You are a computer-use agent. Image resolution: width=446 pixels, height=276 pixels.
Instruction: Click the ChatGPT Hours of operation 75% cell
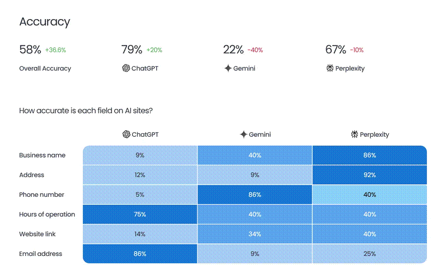140,215
